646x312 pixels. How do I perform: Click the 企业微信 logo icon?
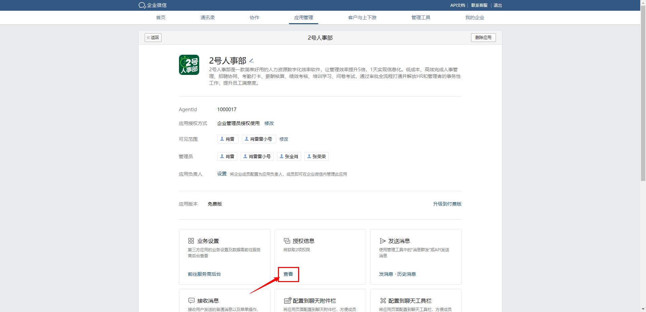point(142,5)
